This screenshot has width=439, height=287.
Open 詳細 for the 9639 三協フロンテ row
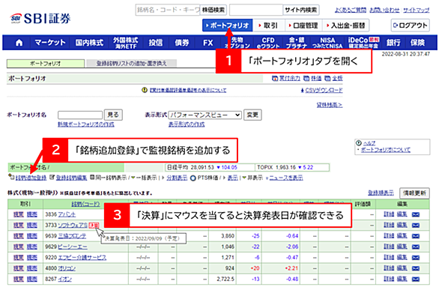click(x=389, y=236)
